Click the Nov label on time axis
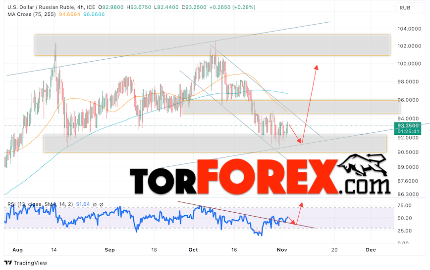Screen dimensions: 430x270 pos(282,250)
